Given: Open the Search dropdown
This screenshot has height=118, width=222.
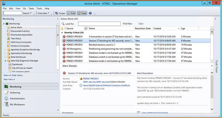Looking at the screenshot, I should coord(27,13).
